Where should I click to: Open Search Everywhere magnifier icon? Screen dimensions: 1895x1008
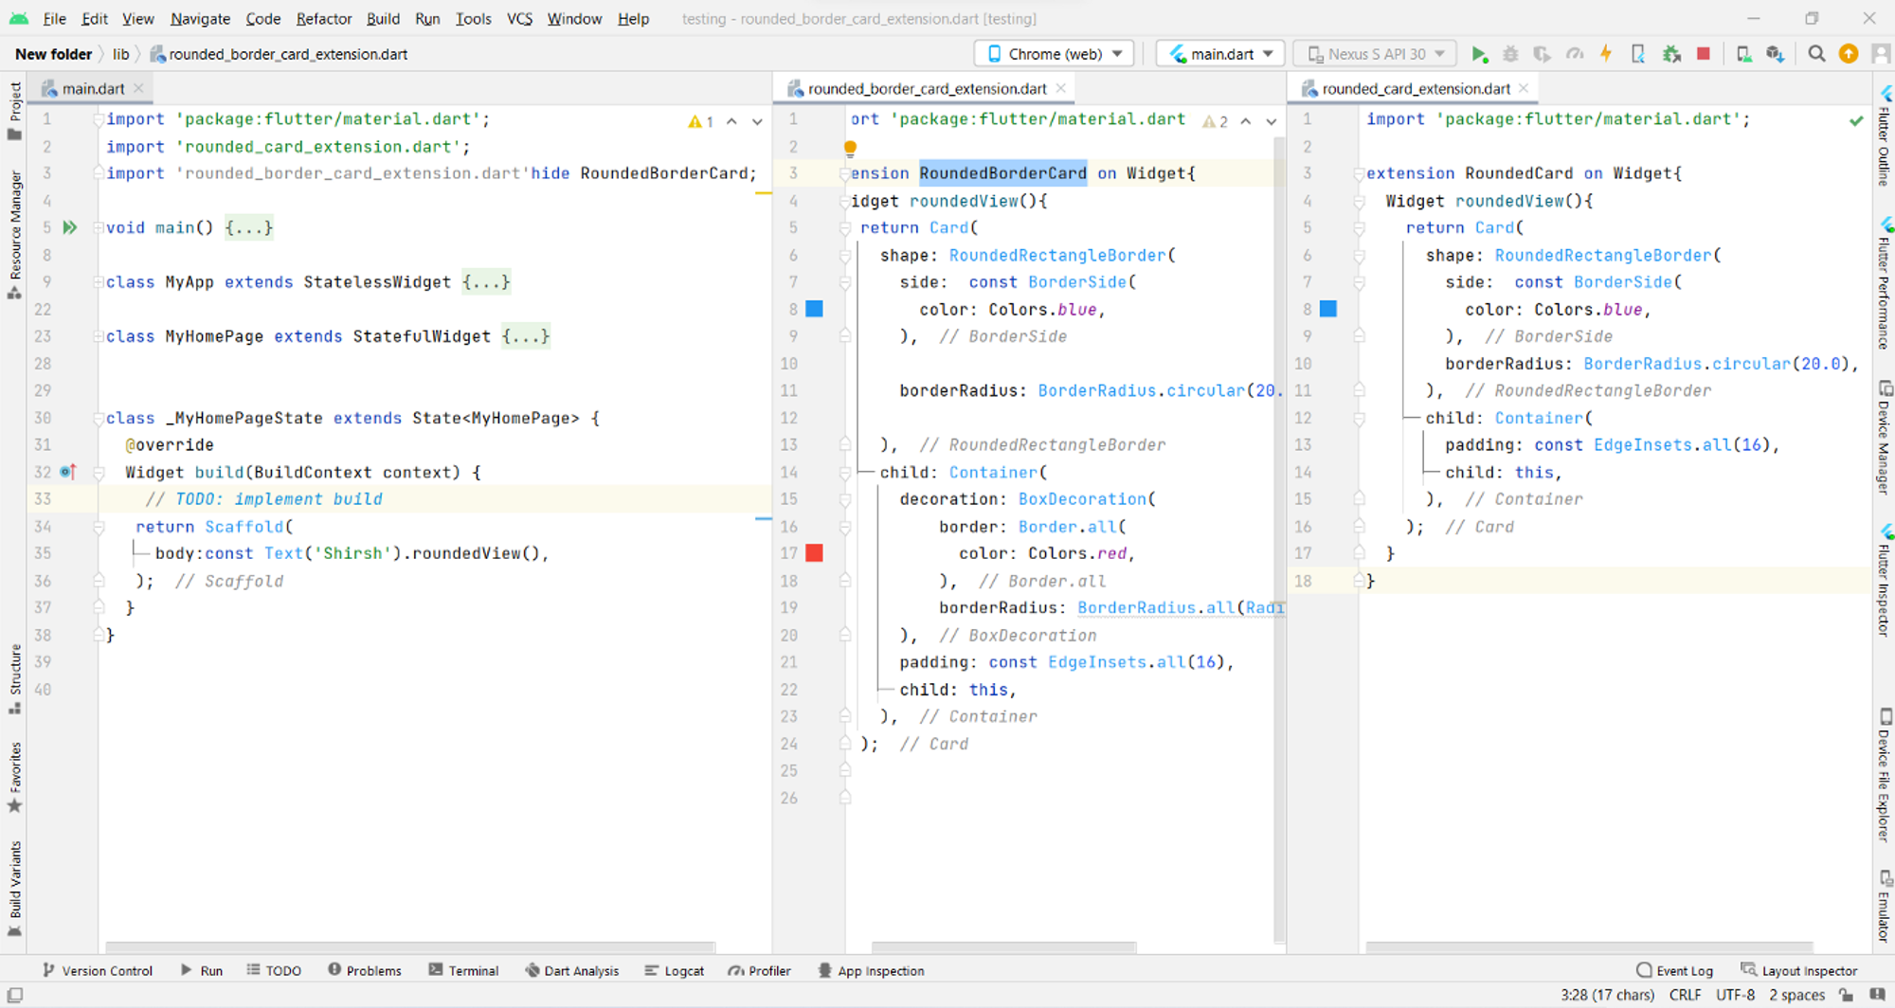click(1816, 54)
